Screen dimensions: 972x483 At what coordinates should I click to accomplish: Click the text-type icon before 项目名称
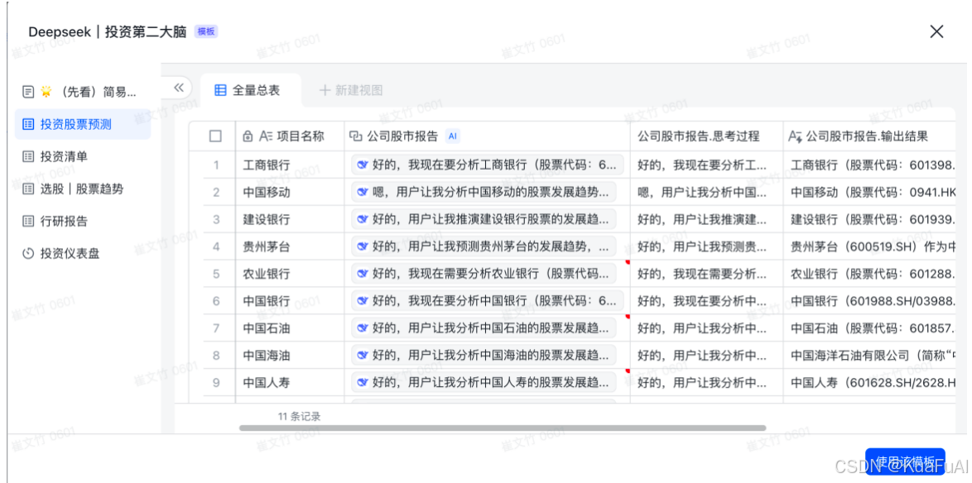(265, 136)
